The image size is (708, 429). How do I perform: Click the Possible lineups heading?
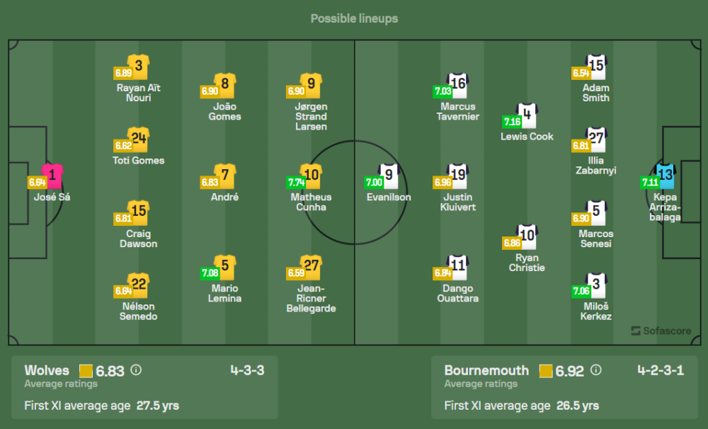tap(354, 18)
